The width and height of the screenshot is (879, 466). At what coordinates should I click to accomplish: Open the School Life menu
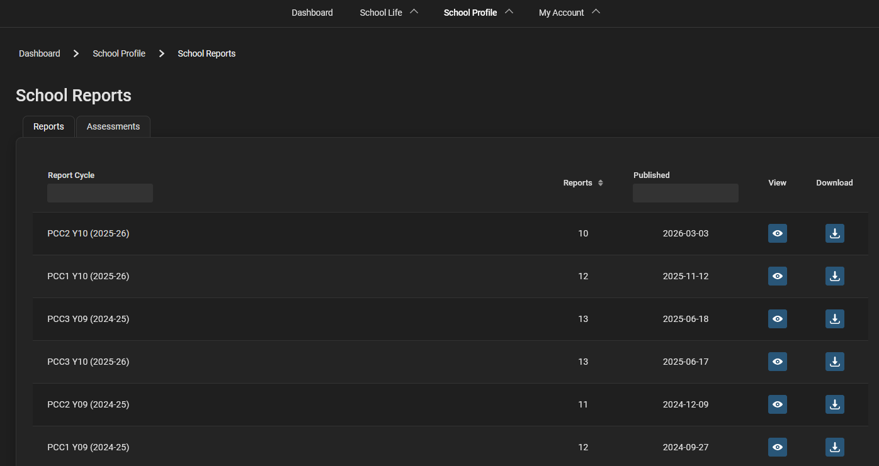(381, 13)
